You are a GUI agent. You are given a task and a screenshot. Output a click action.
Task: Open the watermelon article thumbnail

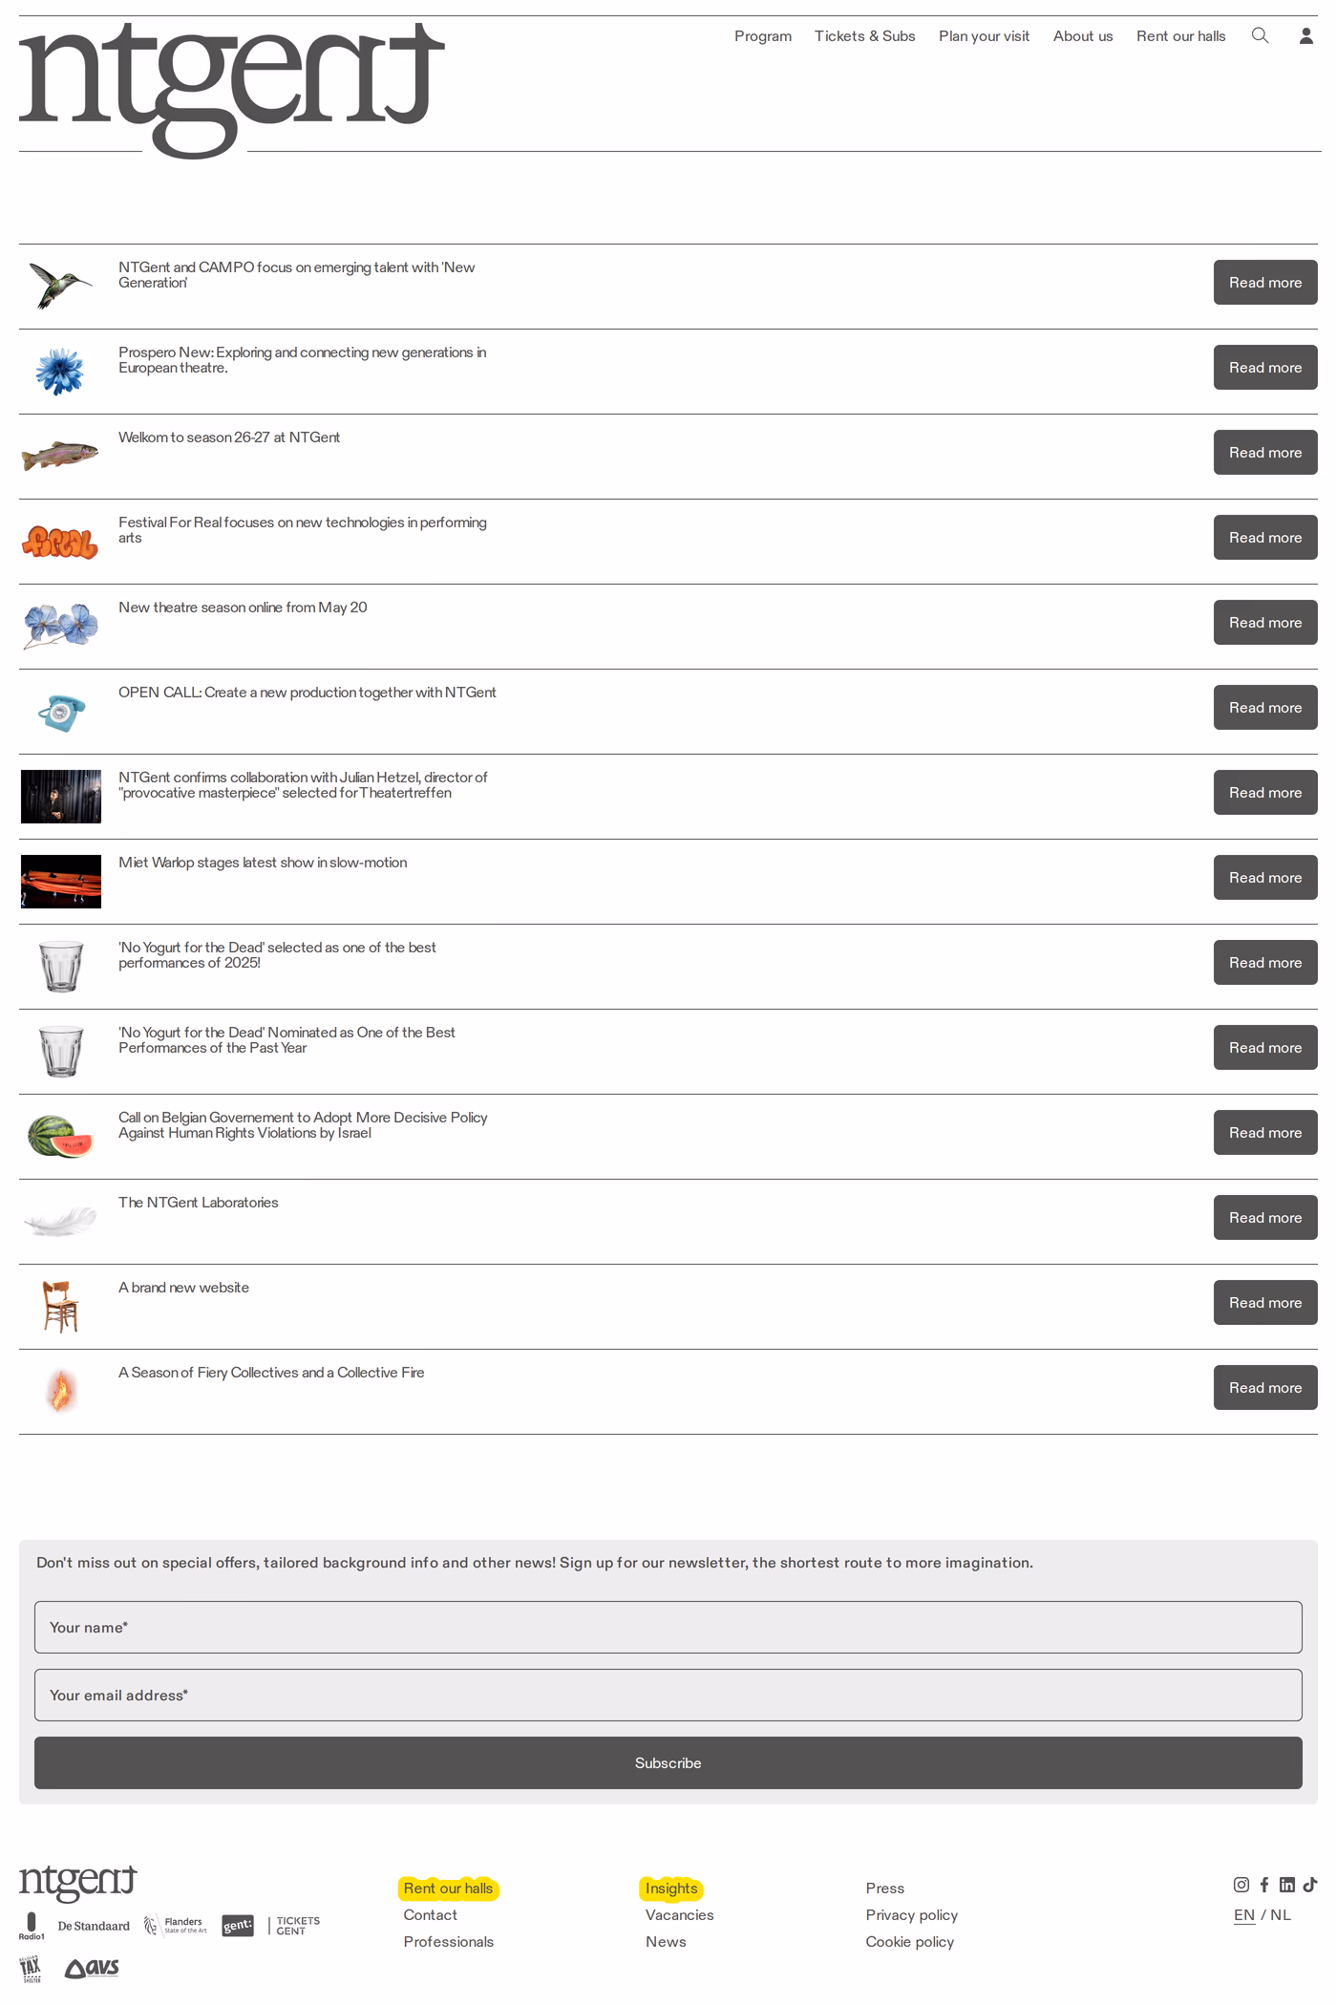tap(60, 1136)
